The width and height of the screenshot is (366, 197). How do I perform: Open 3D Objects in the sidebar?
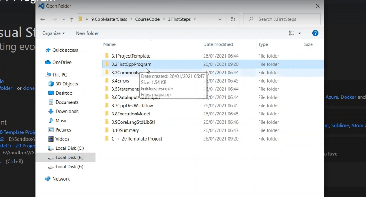(67, 84)
